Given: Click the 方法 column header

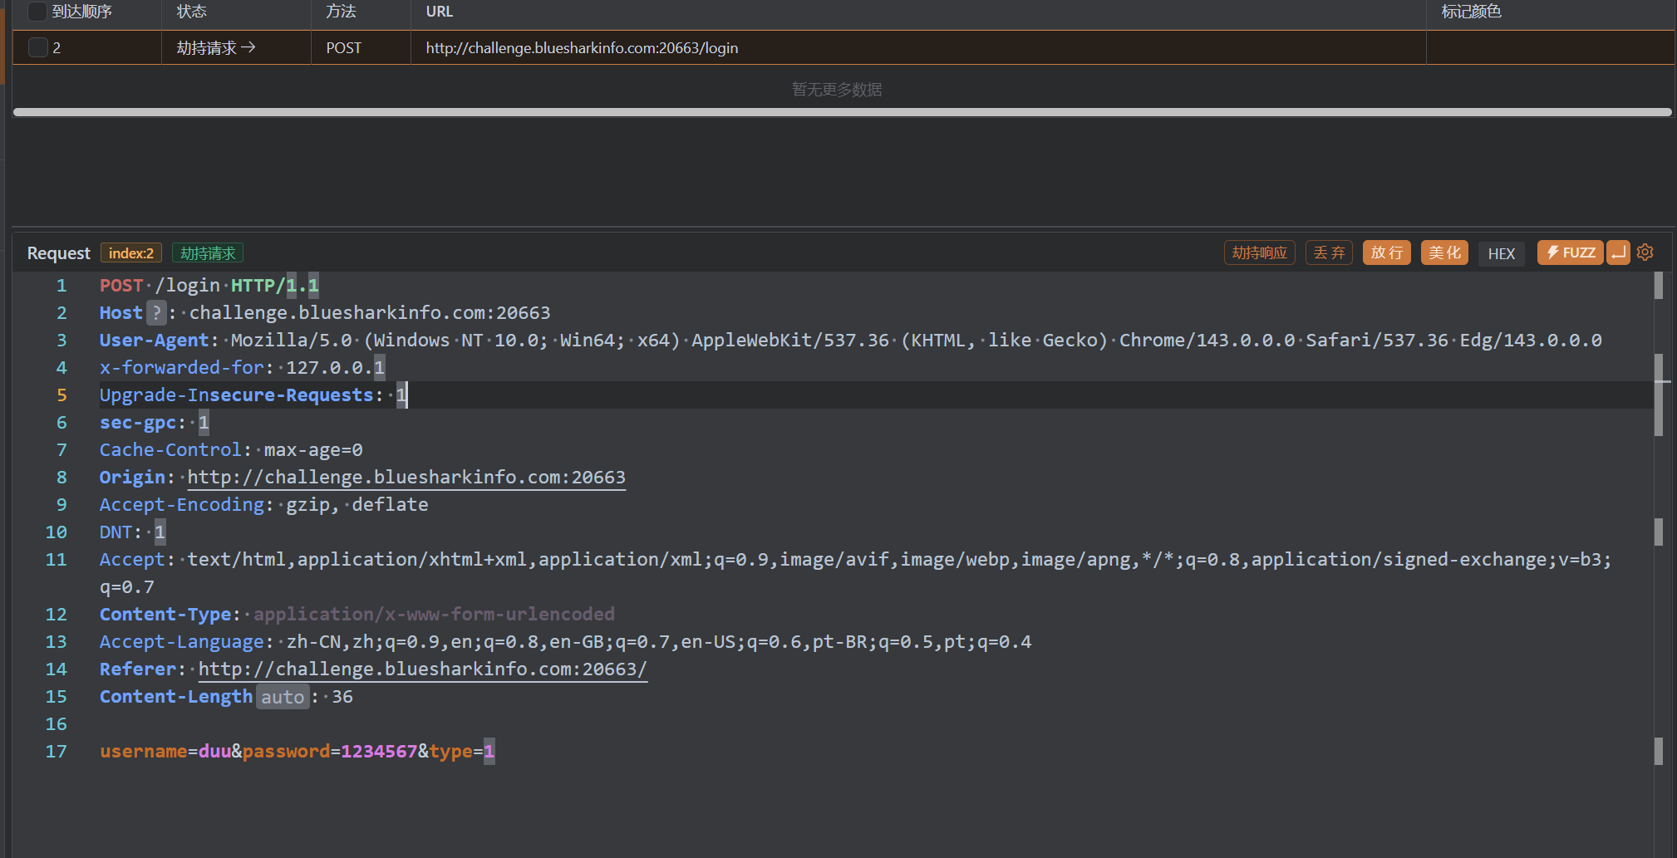Looking at the screenshot, I should [341, 12].
